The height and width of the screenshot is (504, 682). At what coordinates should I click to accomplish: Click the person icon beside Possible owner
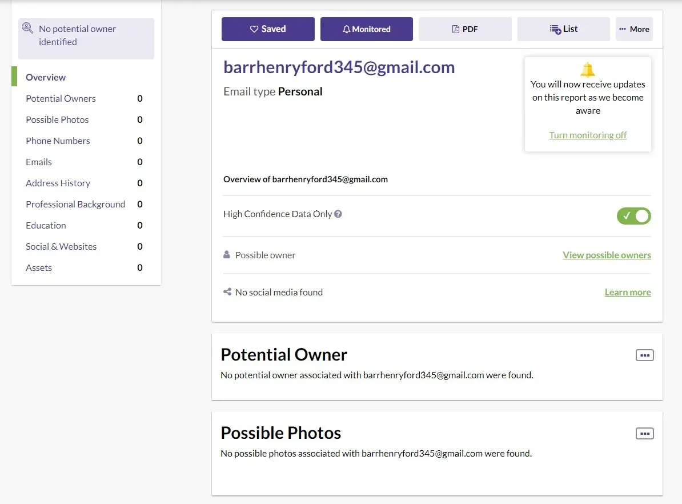[x=227, y=255]
